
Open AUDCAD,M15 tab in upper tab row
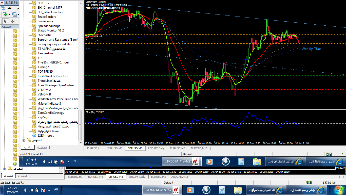click(199, 148)
